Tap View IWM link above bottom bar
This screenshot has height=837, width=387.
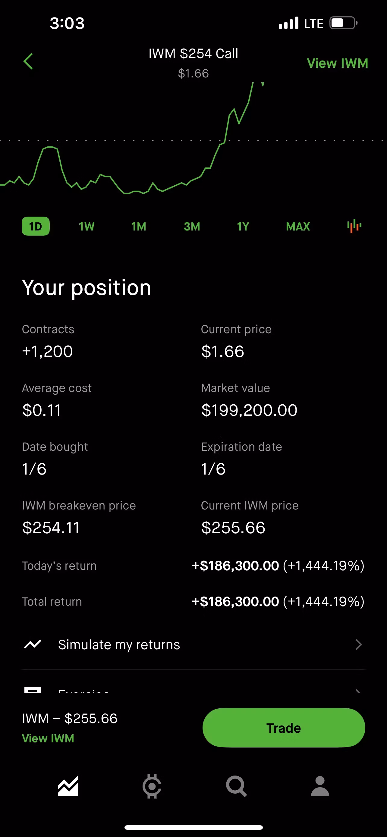point(48,738)
